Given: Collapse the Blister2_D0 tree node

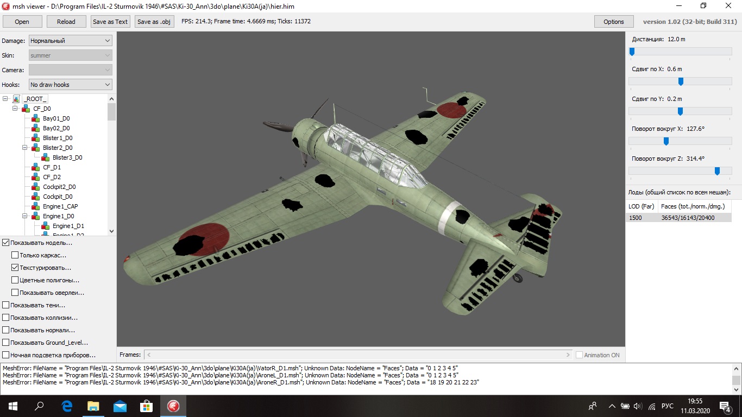Looking at the screenshot, I should point(25,148).
